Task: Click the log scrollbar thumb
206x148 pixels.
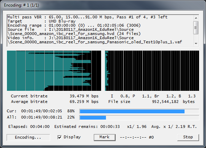Action: (196, 28)
